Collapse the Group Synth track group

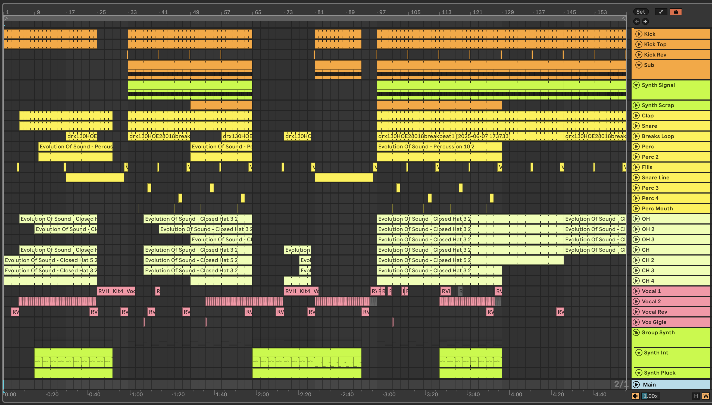(636, 332)
